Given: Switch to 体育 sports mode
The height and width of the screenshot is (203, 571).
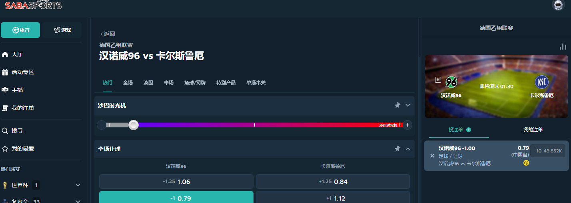Looking at the screenshot, I should [x=20, y=30].
